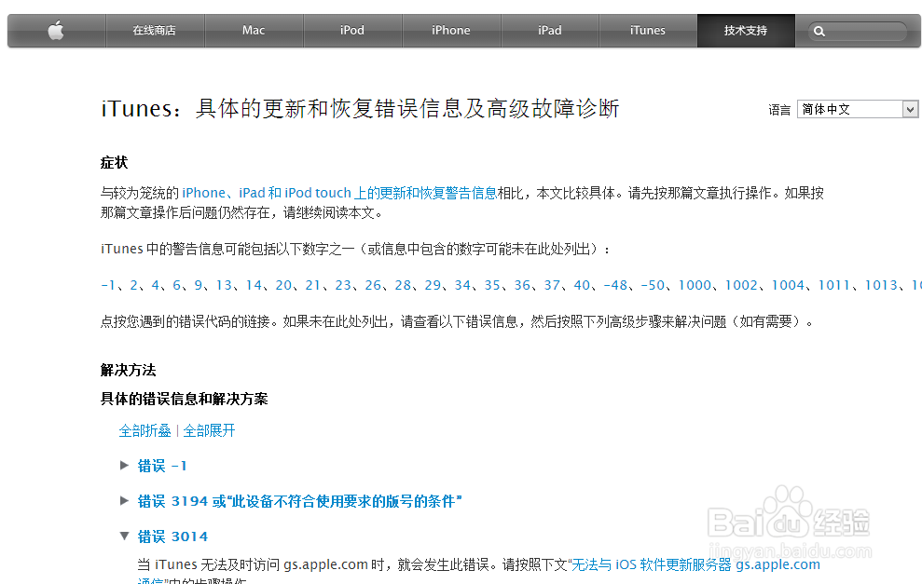Screen dimensions: 922x584
Task: Go to the iPhone section
Action: click(451, 31)
